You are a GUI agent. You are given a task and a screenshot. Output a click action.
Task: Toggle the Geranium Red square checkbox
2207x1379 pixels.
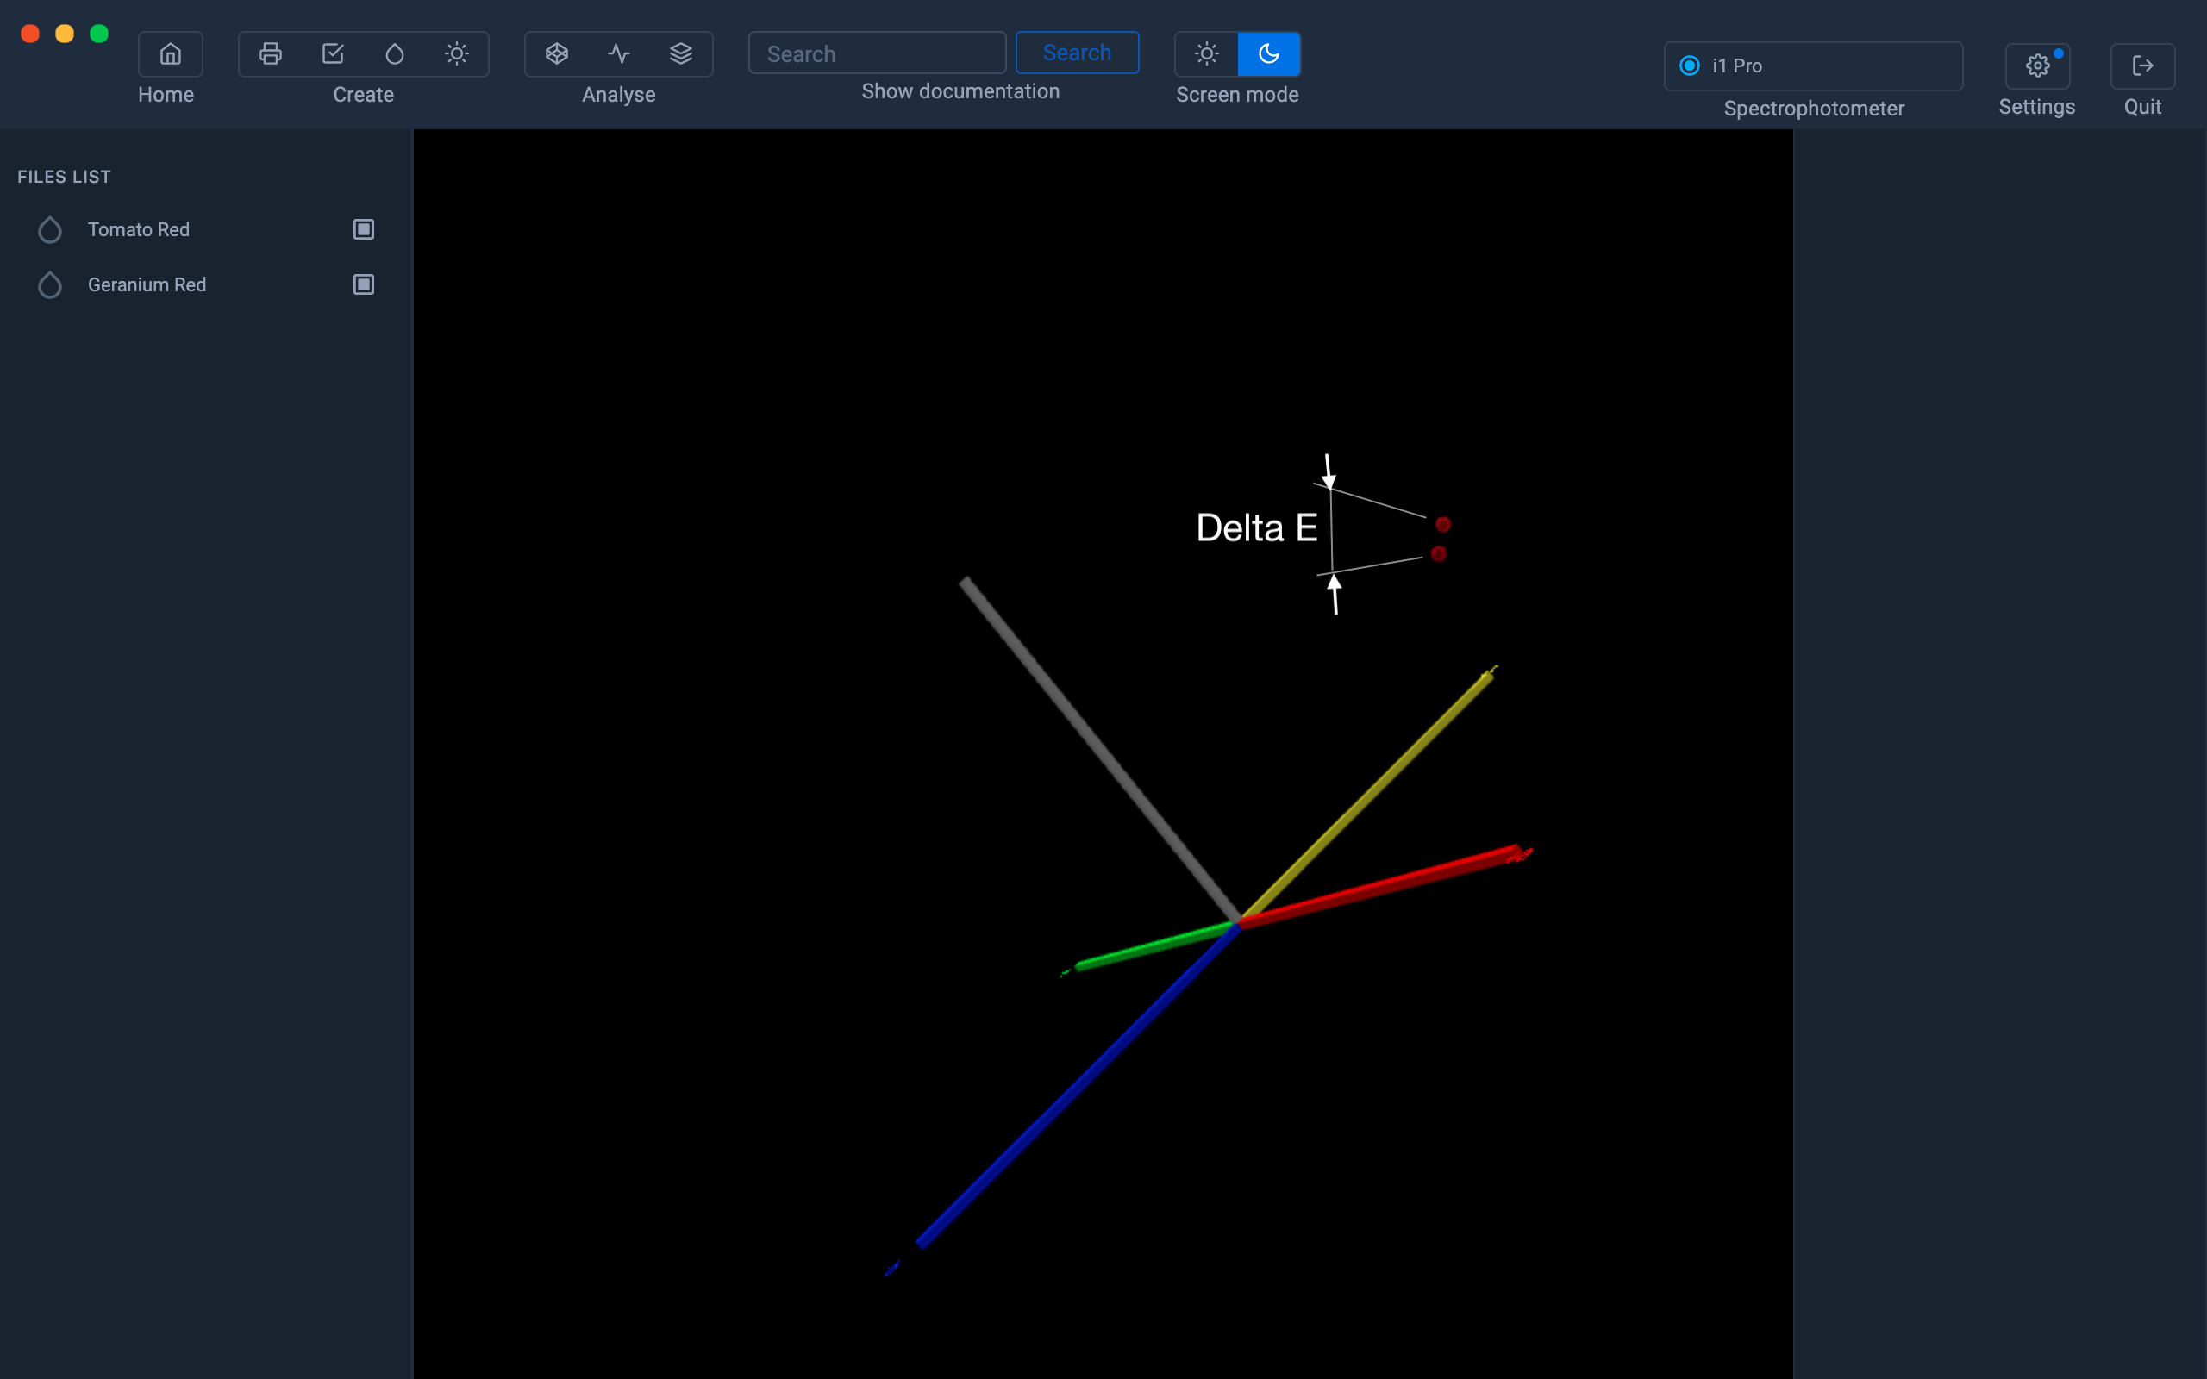[x=364, y=284]
